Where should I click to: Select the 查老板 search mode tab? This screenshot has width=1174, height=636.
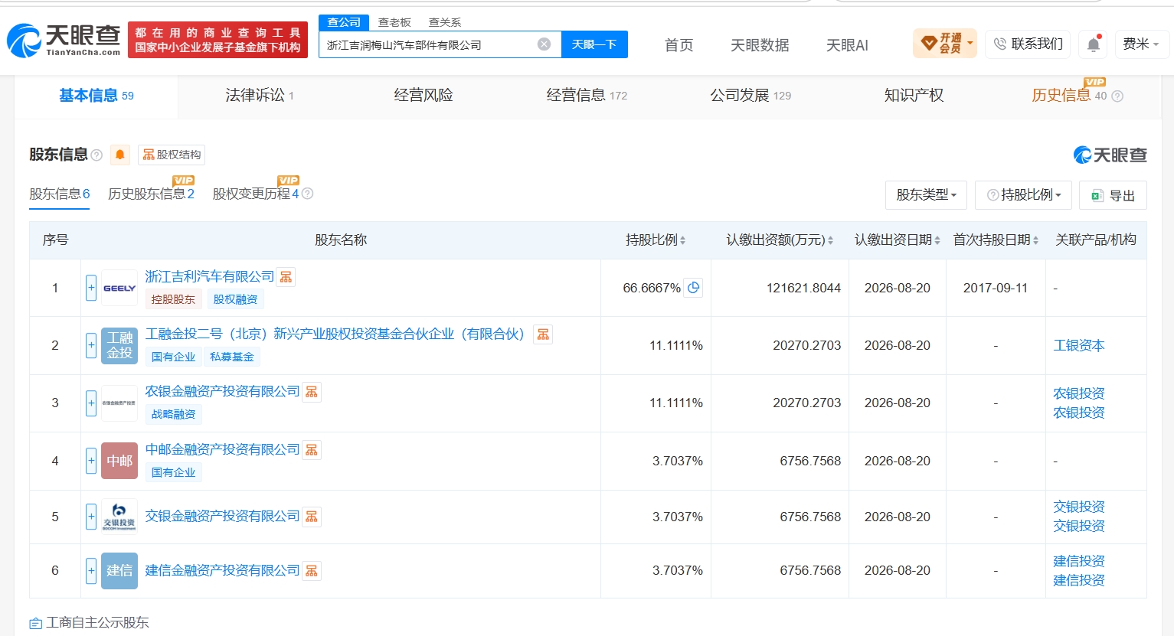point(394,22)
